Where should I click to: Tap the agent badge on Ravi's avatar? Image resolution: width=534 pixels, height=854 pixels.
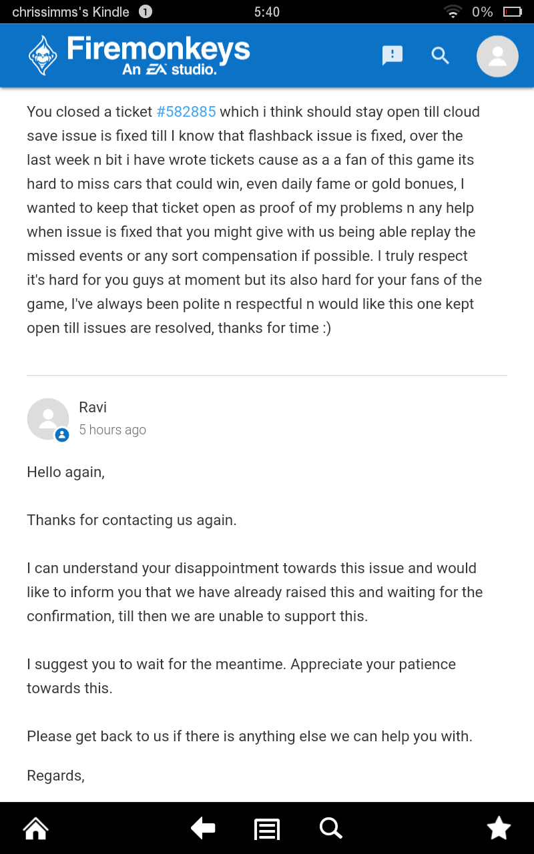[x=62, y=435]
